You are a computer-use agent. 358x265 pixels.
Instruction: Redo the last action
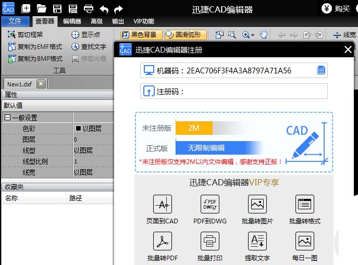coord(118,9)
